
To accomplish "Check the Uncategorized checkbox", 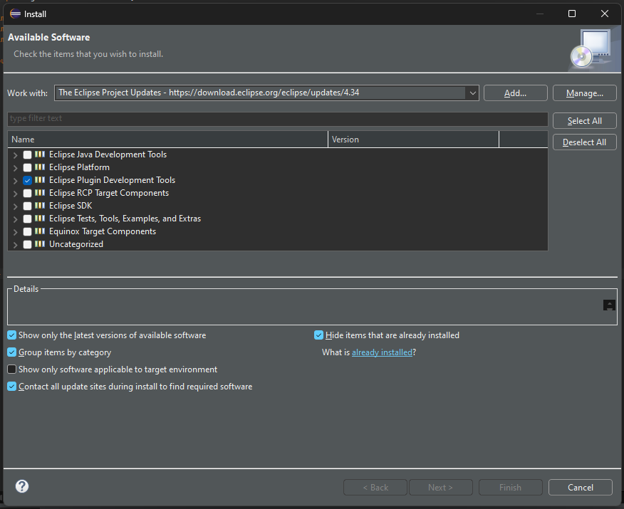I will click(28, 245).
